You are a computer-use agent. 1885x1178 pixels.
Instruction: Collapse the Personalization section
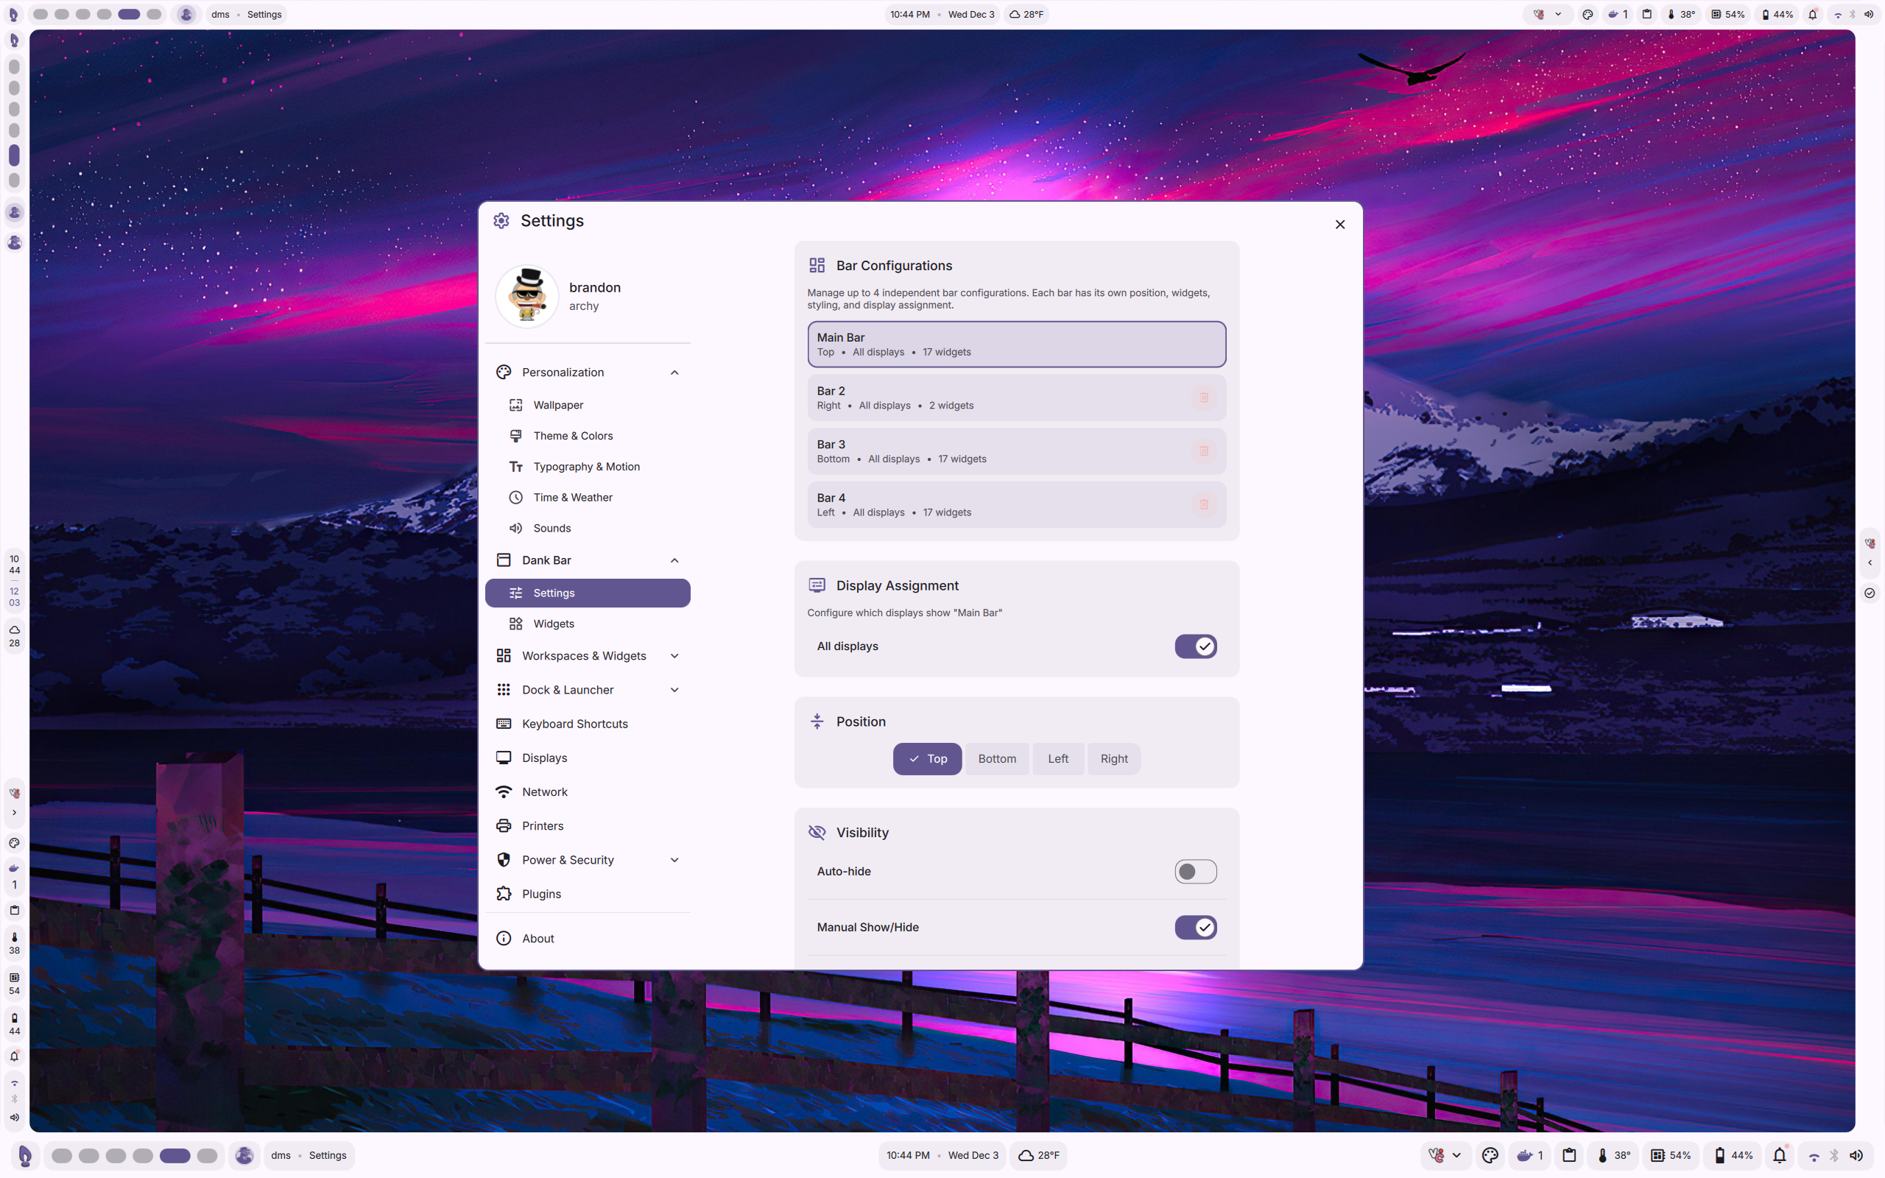674,373
